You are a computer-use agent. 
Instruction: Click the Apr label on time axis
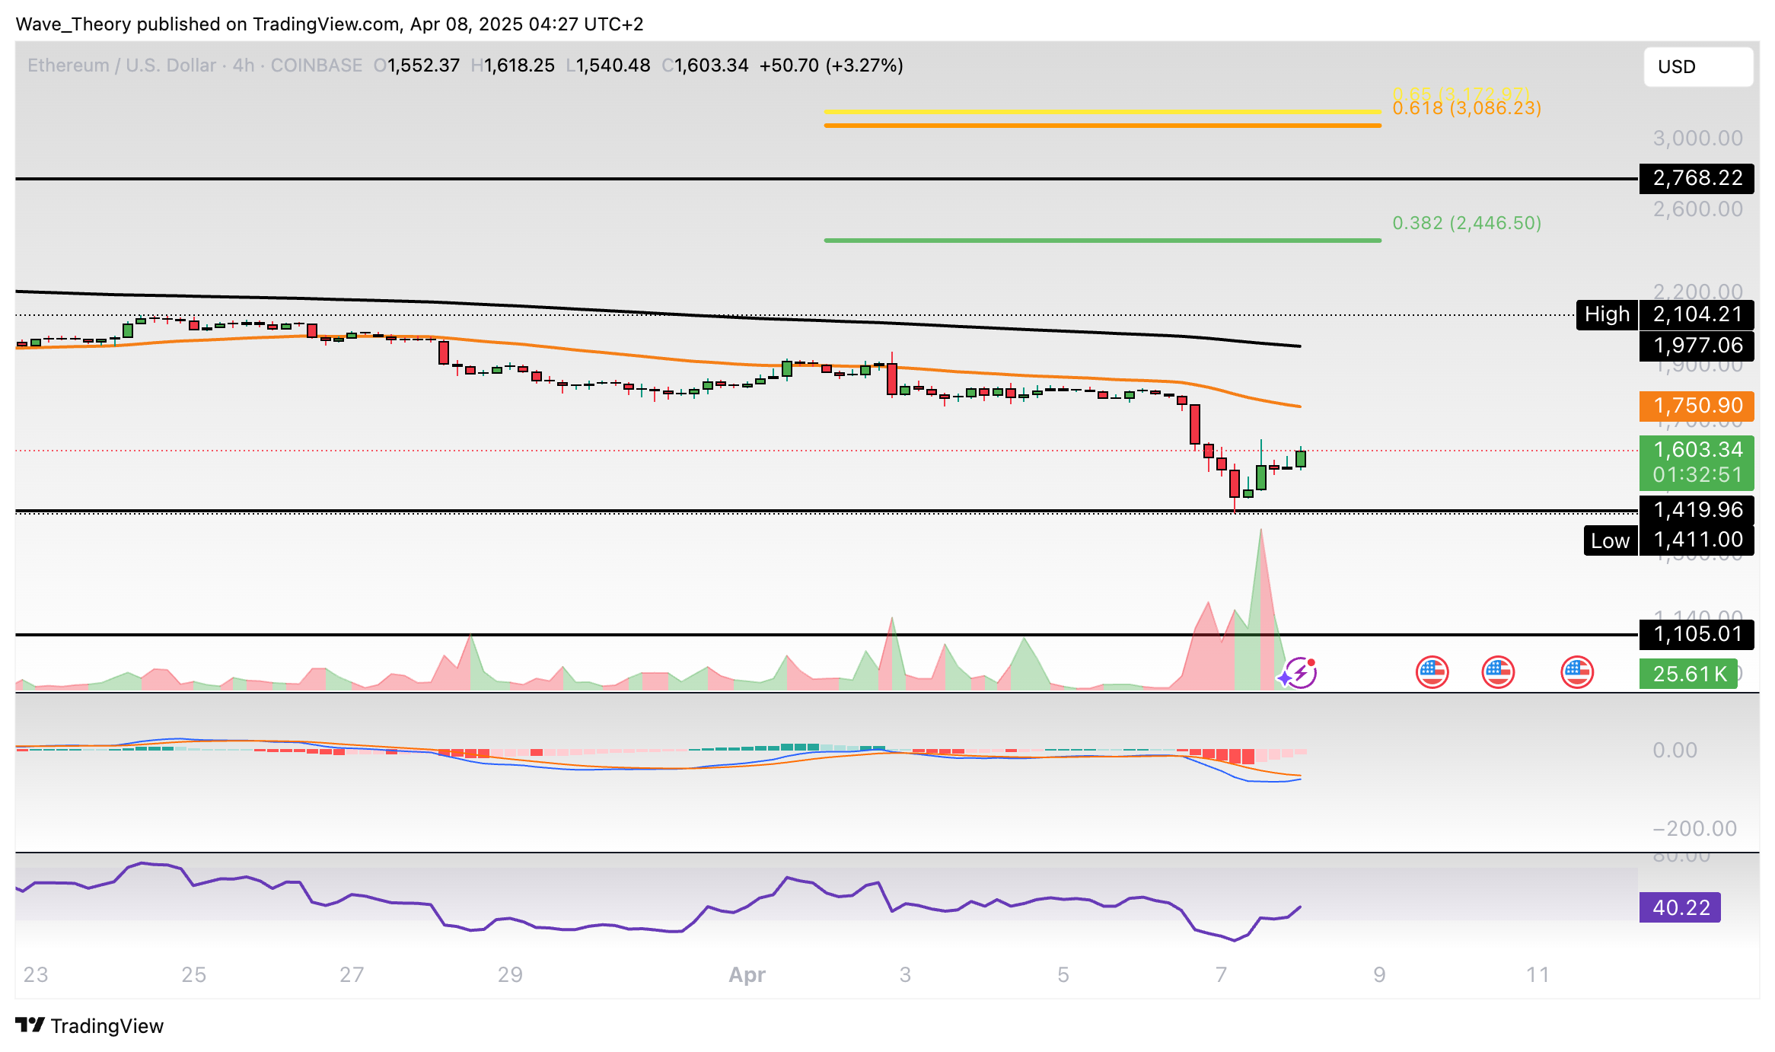[747, 974]
